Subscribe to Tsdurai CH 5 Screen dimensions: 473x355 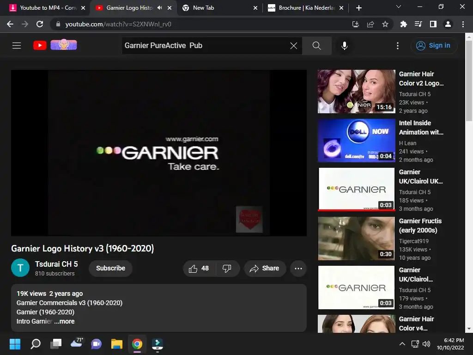tap(110, 268)
